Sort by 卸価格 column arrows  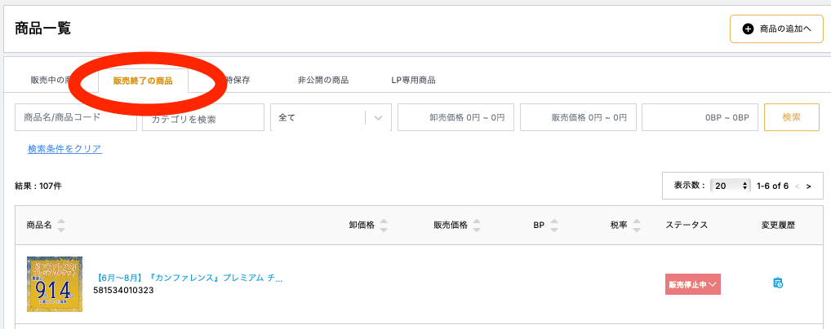point(384,226)
